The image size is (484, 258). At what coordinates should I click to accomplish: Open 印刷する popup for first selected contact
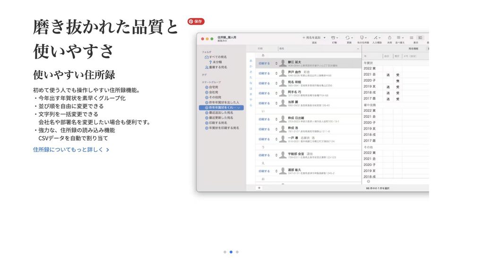click(x=268, y=63)
